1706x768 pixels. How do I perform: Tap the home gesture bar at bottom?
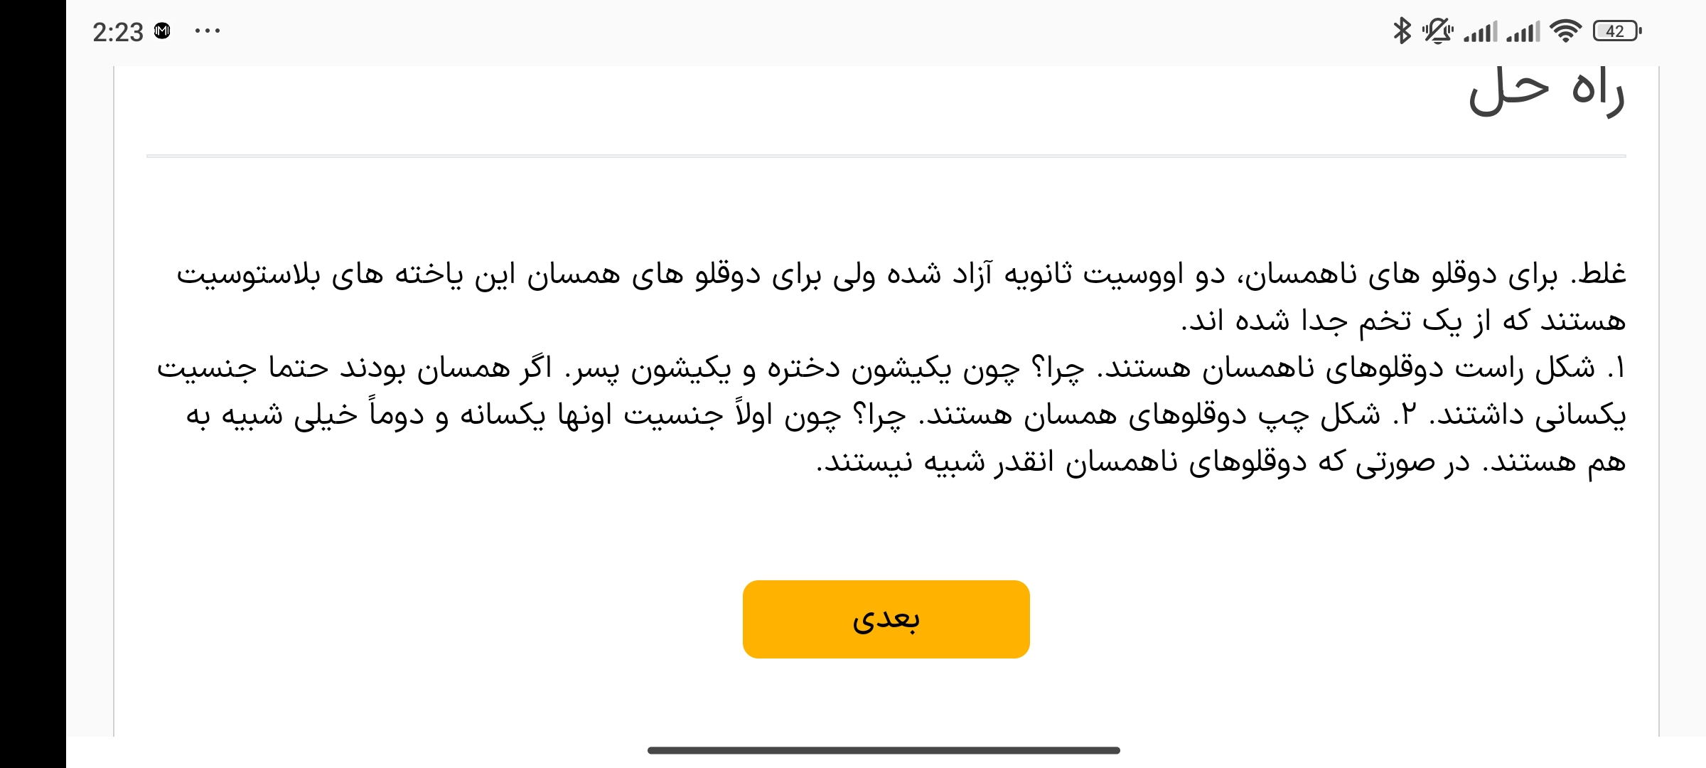884,750
